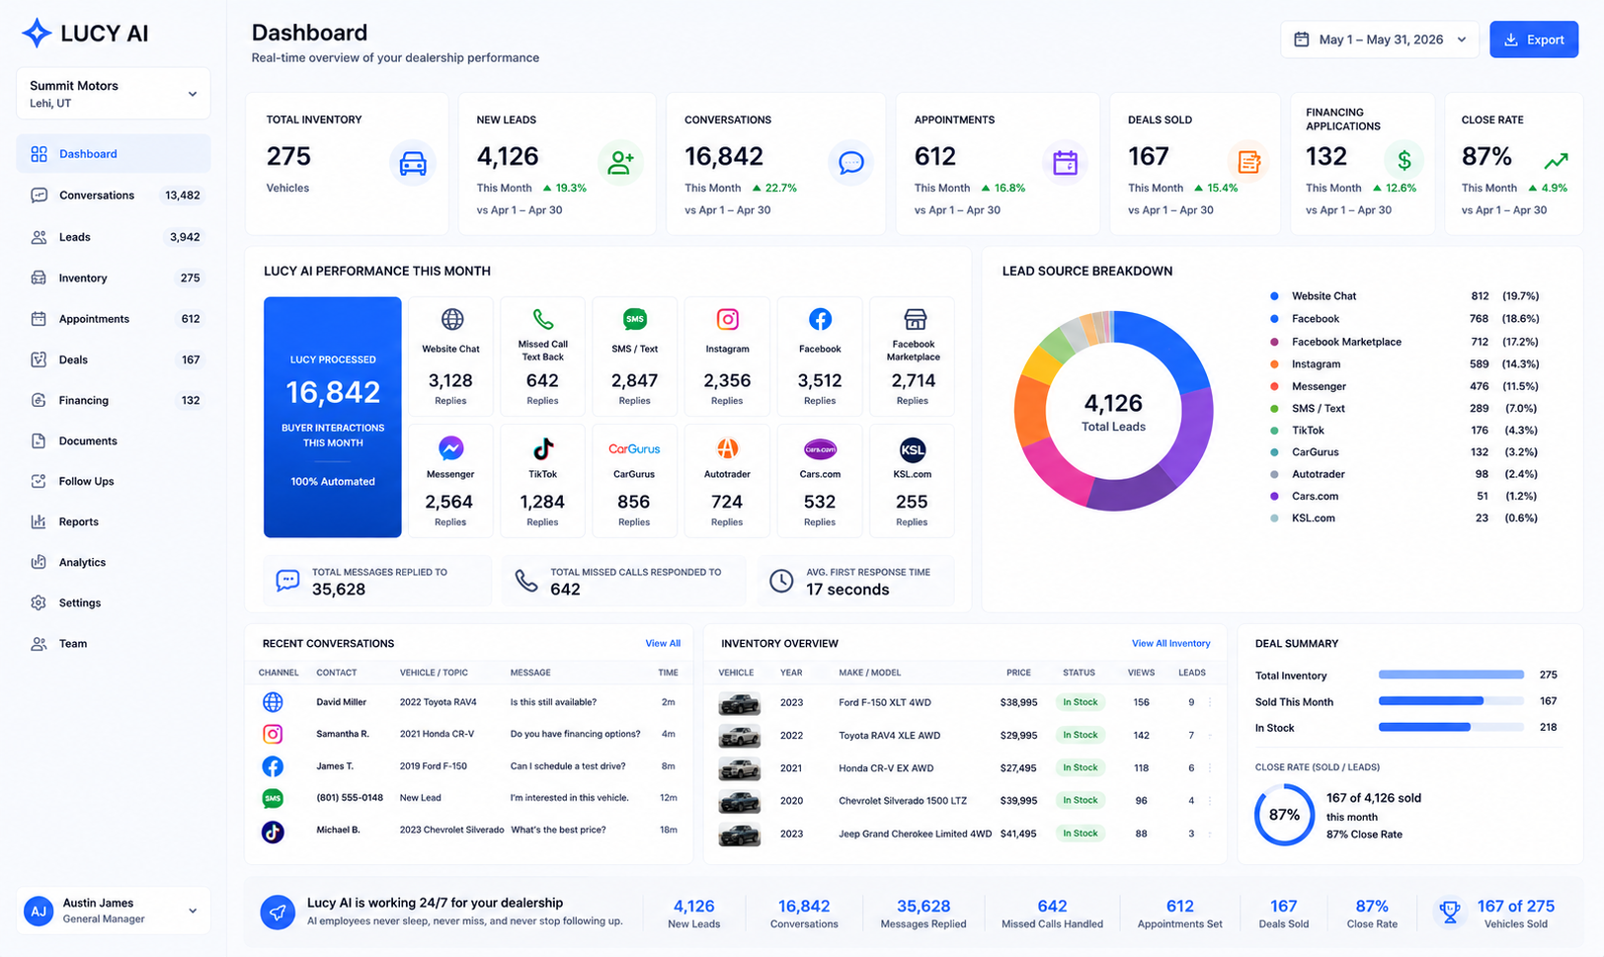Image resolution: width=1604 pixels, height=957 pixels.
Task: Click the Avg. First Response Time clock icon
Action: coord(781,581)
